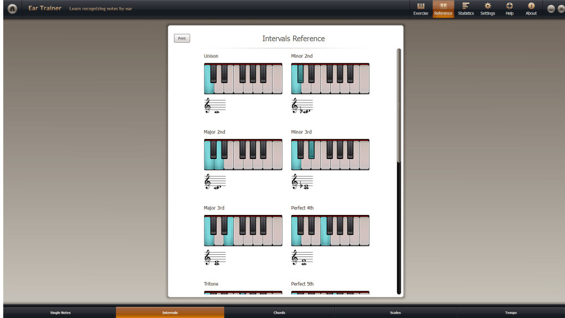Click the Minor 3rd staff notation
The image size is (565, 318).
pos(302,182)
